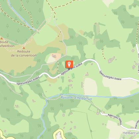This screenshot has height=139, width=139.
Task: Click the Helbarrun place name label
Action: coord(131,133)
